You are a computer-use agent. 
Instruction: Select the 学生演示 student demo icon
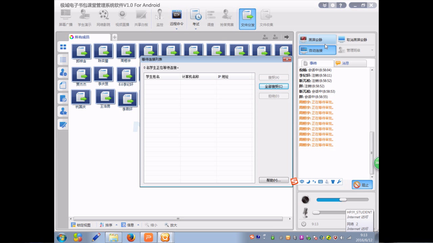84,18
